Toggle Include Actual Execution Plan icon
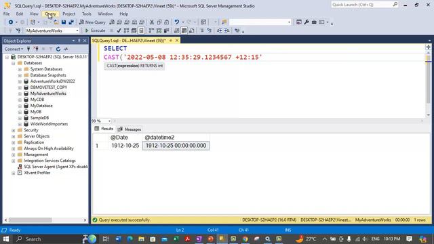Screen dimensions: 434x244 point(151,30)
